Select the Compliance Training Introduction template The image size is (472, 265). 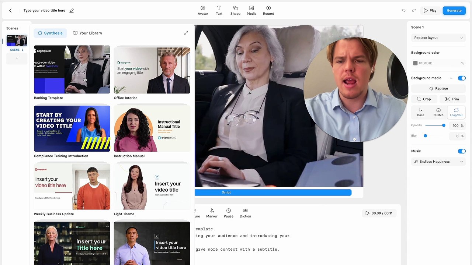(x=72, y=128)
